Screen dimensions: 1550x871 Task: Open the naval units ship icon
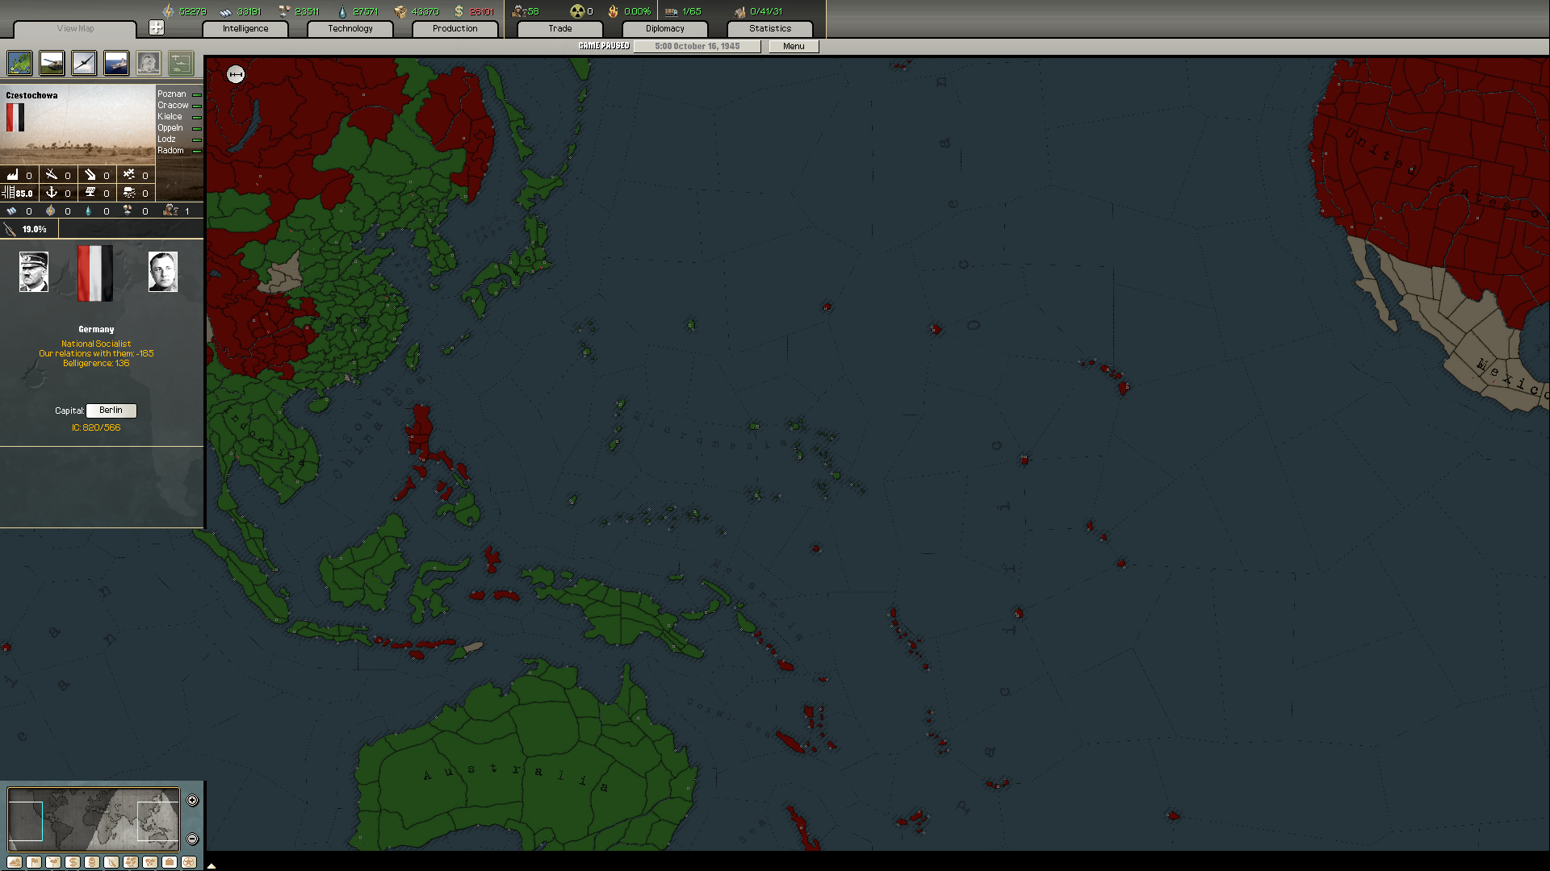click(116, 63)
